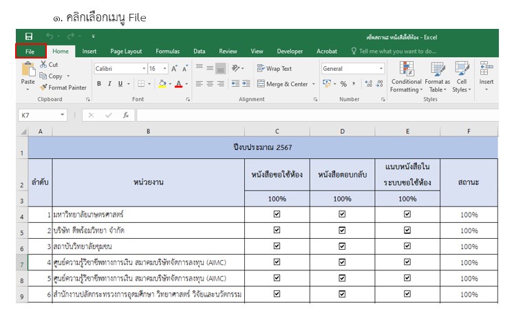Apply Italic formatting
514x311 pixels.
[109, 84]
